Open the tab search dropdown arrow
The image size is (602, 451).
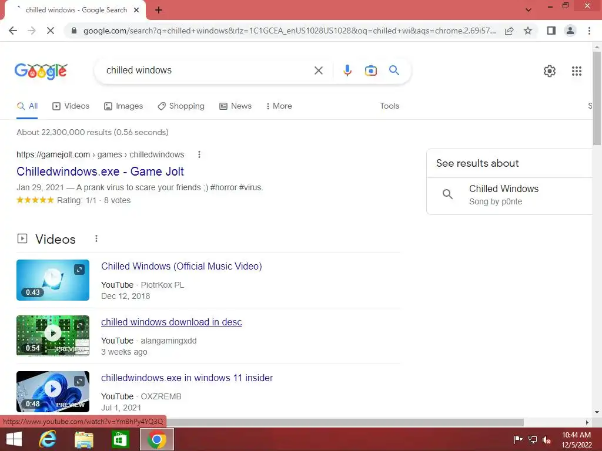click(x=529, y=10)
